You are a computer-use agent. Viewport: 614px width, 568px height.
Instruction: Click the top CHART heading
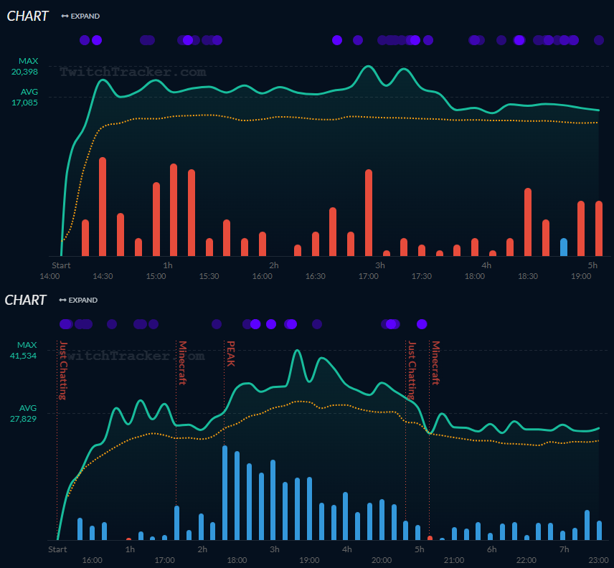pos(27,16)
